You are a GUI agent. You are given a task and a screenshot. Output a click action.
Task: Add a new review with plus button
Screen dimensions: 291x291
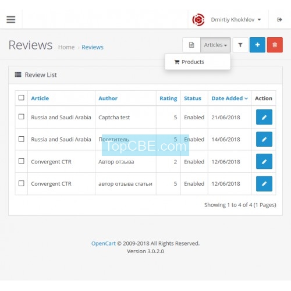[257, 45]
